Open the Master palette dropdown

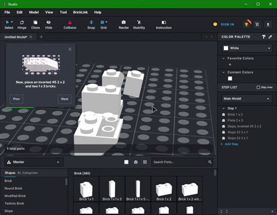coord(34,162)
